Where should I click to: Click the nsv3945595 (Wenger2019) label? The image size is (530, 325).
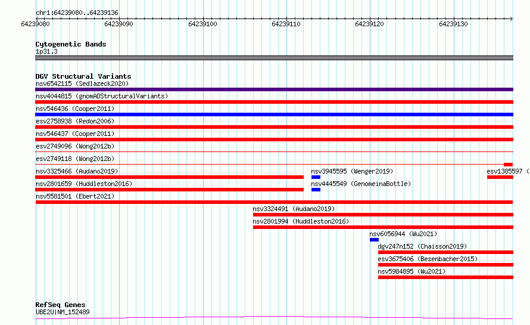(352, 171)
